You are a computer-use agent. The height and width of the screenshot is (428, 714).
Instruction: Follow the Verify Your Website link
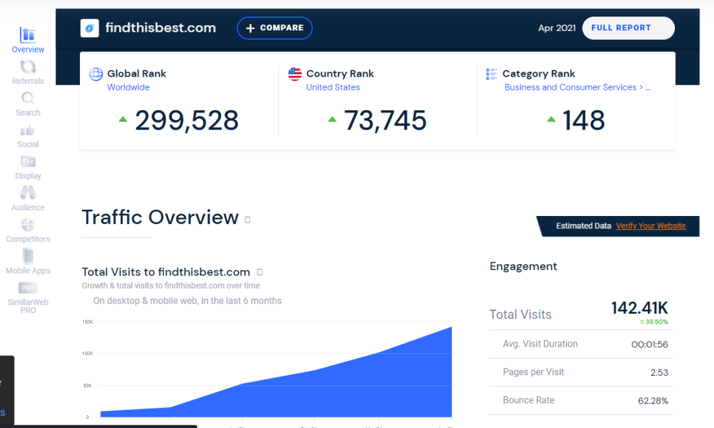(x=651, y=226)
